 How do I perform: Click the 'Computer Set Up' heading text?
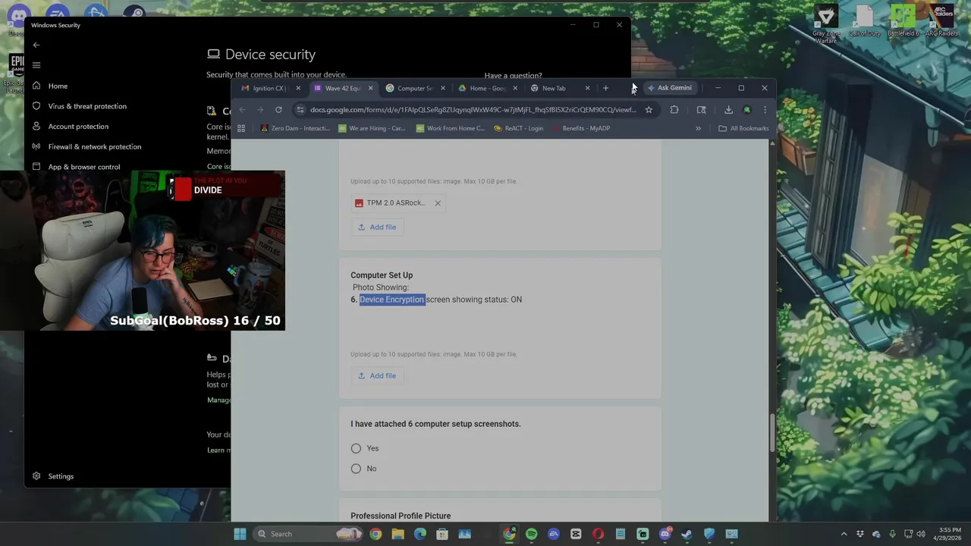point(382,275)
